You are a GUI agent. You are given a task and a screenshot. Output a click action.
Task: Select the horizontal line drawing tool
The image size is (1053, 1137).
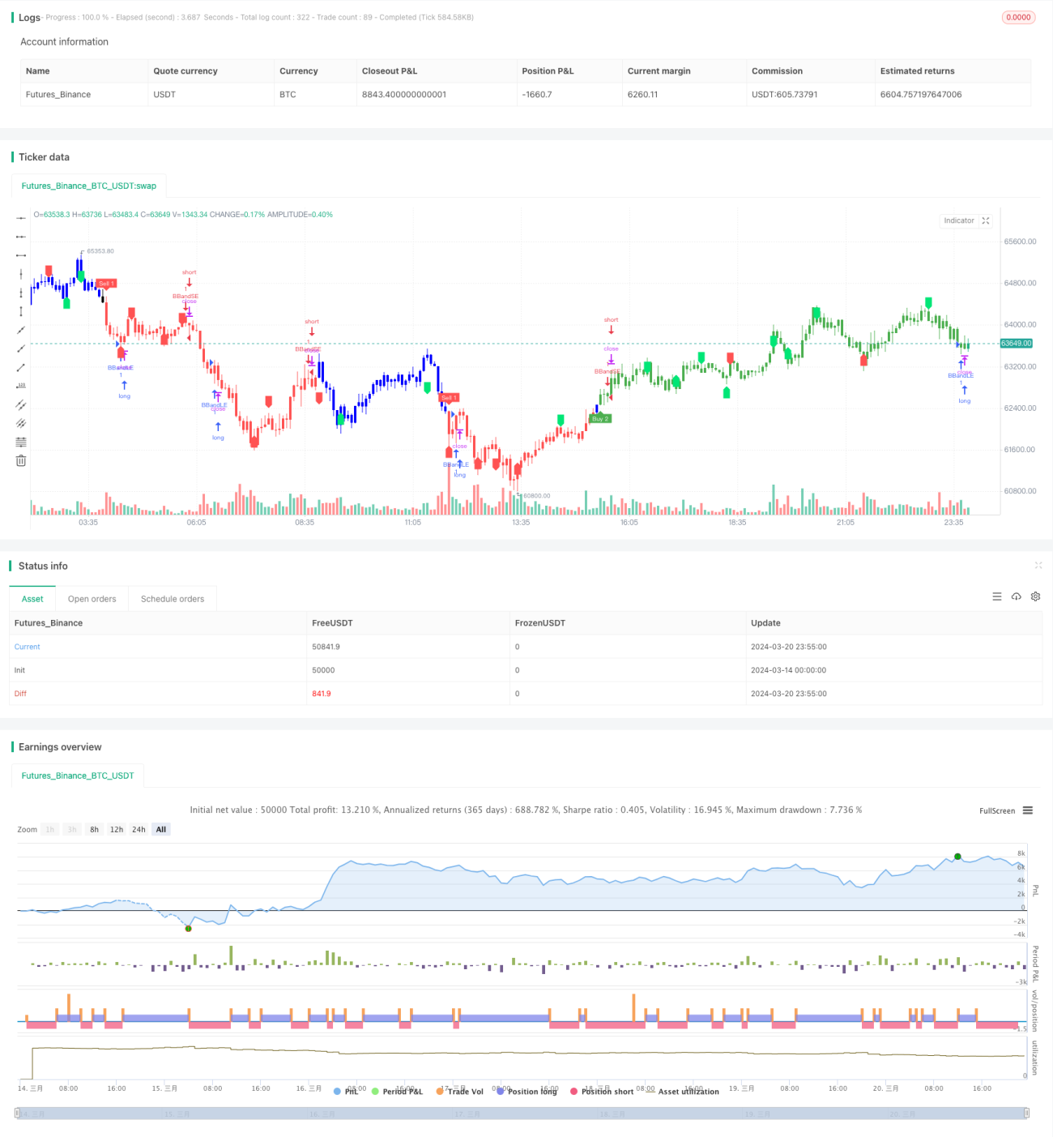click(x=21, y=218)
